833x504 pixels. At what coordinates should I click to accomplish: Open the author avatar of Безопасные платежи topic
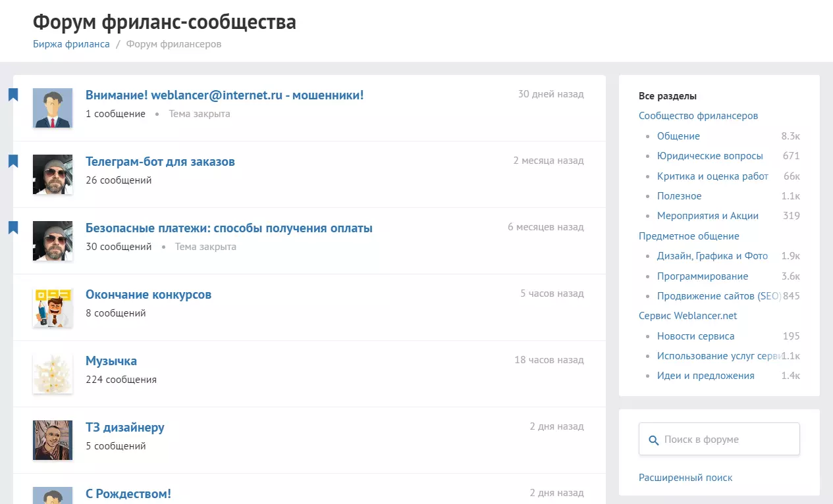(53, 241)
